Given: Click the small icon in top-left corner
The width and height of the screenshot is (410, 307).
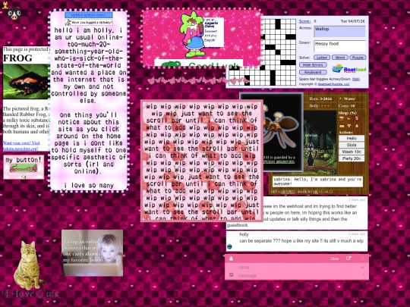Looking at the screenshot, I should pyautogui.click(x=5, y=5).
